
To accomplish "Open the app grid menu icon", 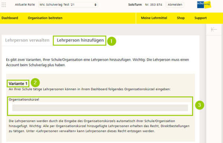I will pyautogui.click(x=4, y=5).
